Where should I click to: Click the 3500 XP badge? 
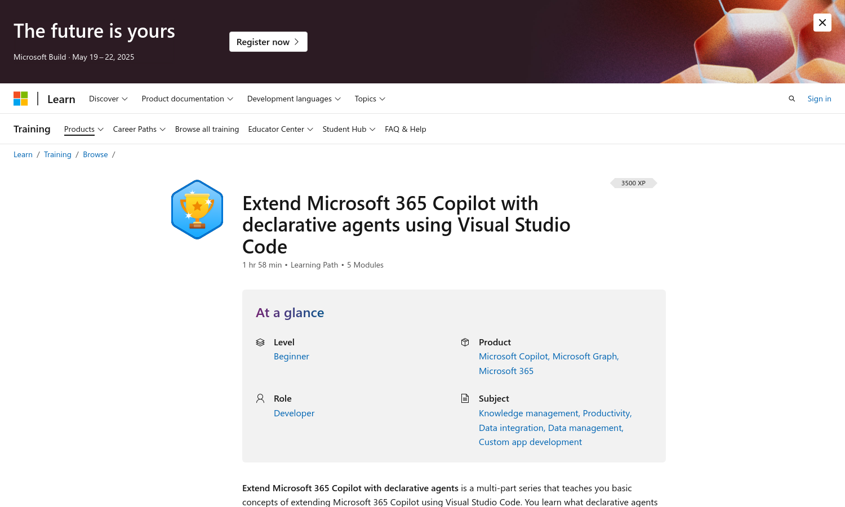click(633, 183)
